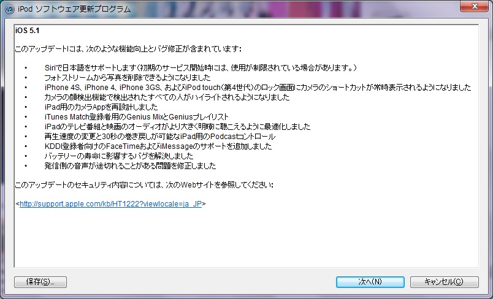This screenshot has height=299, width=493.
Task: Click the キャンセル(C) button
Action: coord(445,282)
